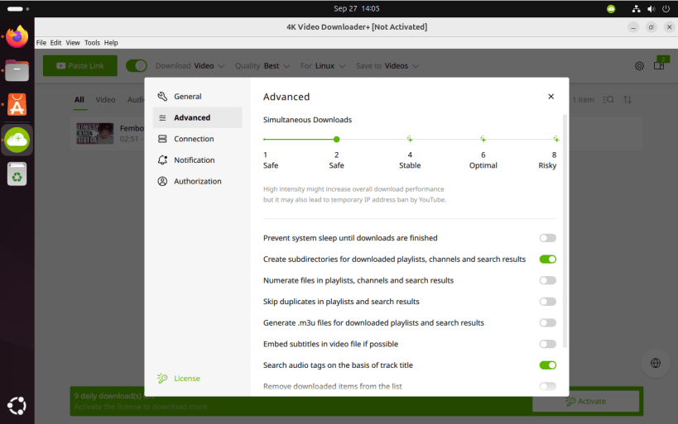
Task: Click the clock Sep 27 14:05
Action: coord(356,8)
